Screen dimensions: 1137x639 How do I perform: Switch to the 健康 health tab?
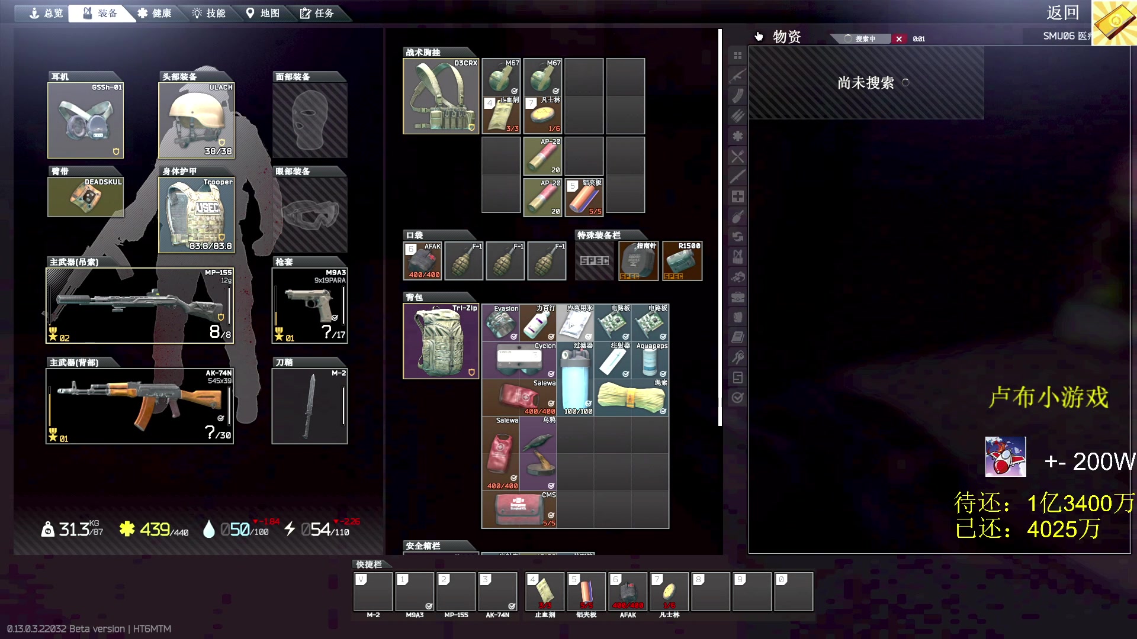(155, 13)
